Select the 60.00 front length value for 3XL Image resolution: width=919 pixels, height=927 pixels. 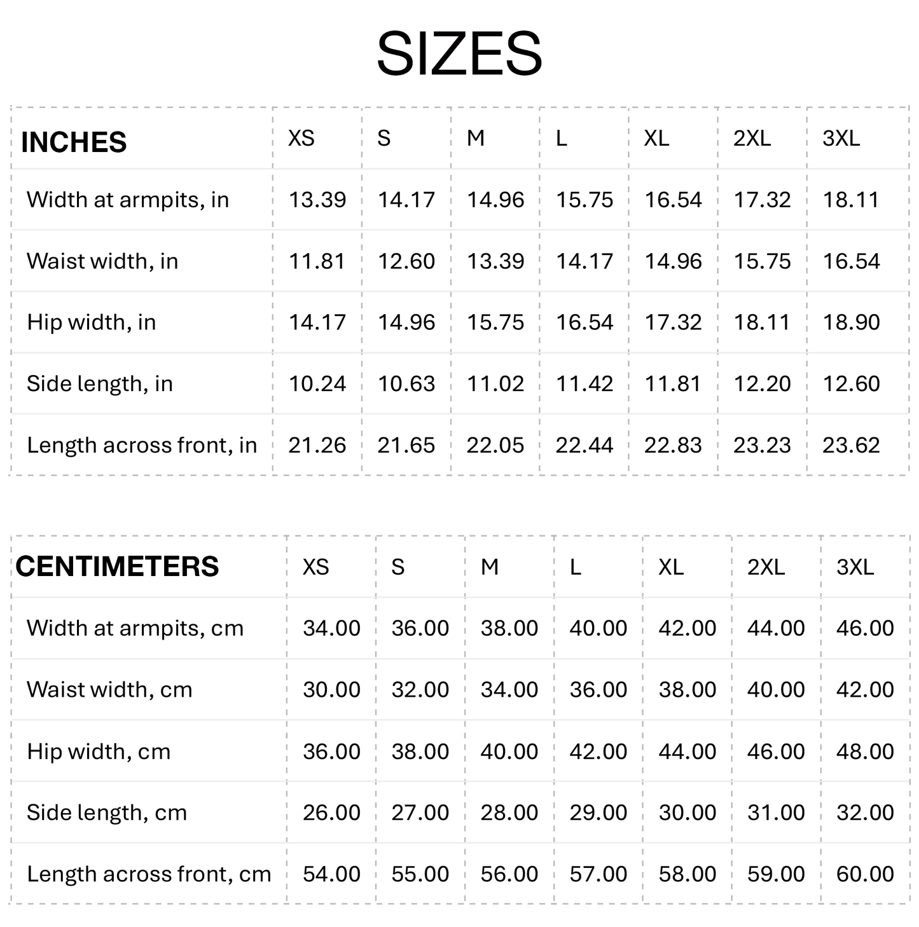coord(865,874)
